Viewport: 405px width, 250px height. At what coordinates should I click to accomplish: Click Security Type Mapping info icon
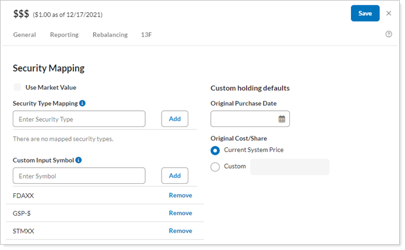pyautogui.click(x=83, y=103)
